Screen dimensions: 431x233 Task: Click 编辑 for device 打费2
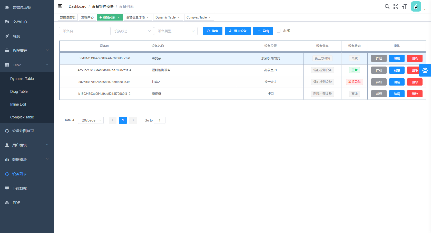[x=397, y=82]
